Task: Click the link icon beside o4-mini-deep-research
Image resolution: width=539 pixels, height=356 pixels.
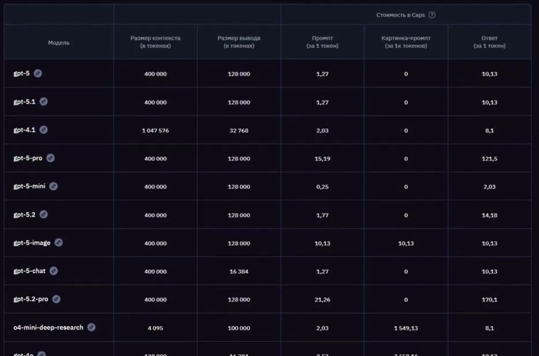Action: 91,327
